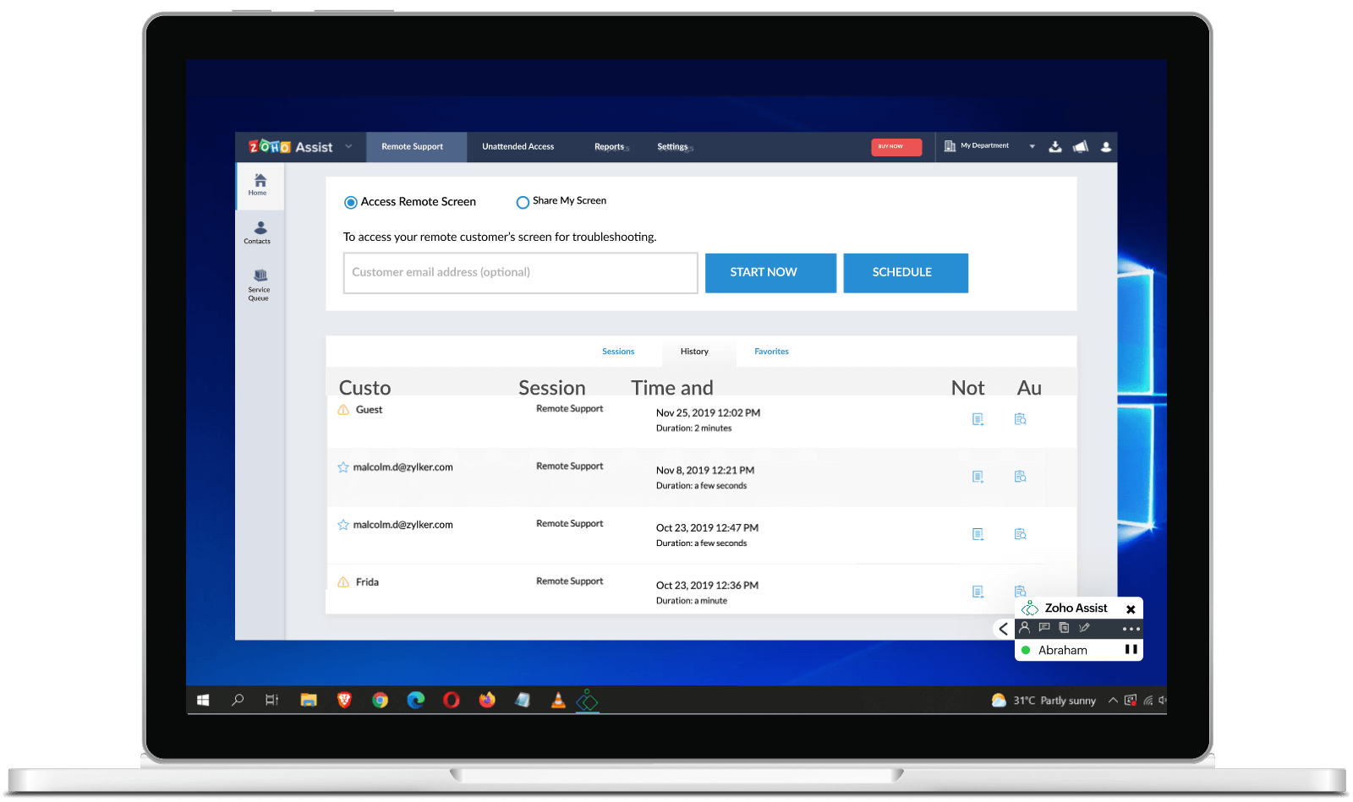Click the warning icon beside Guest
Image resolution: width=1353 pixels, height=802 pixels.
[x=343, y=410]
